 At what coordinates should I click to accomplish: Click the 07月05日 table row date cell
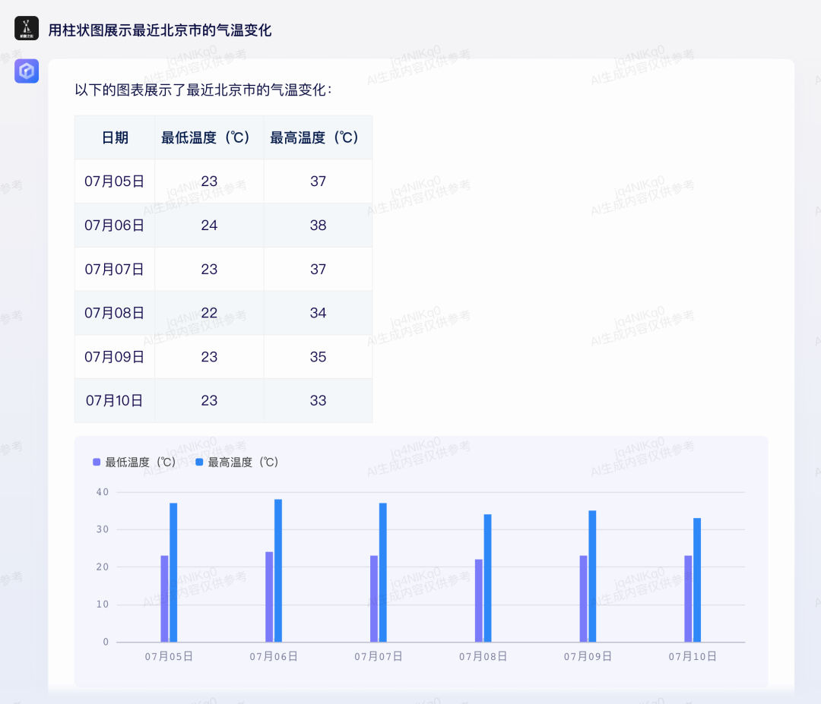coord(115,182)
